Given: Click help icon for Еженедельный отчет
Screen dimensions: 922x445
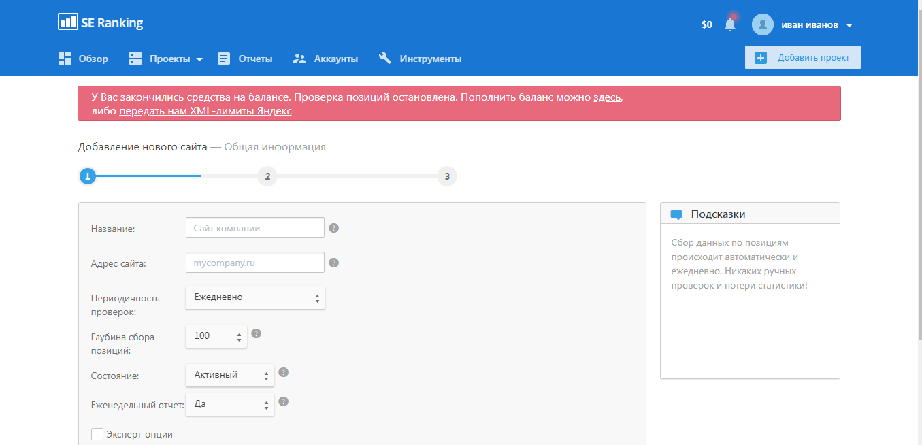Looking at the screenshot, I should 284,401.
